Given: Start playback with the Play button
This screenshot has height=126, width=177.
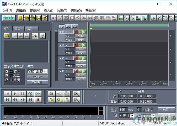Looking at the screenshot, I should pyautogui.click(x=15, y=93).
